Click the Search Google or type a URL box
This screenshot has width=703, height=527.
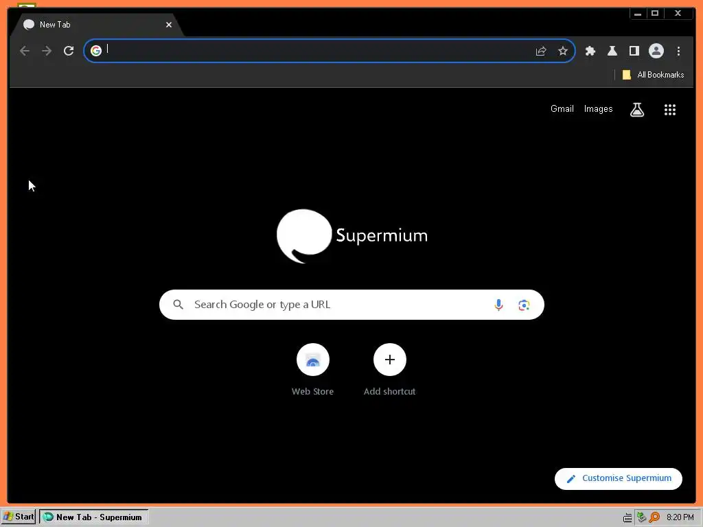point(351,305)
